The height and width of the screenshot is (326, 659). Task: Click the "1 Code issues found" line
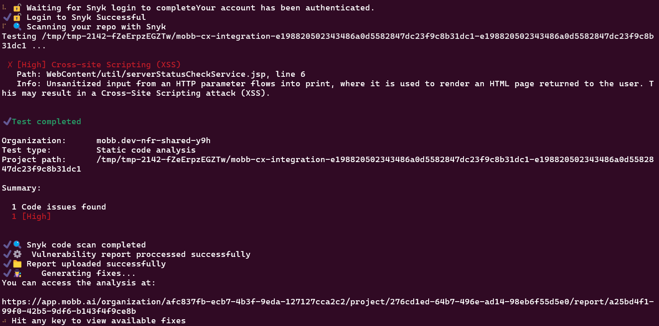(x=59, y=207)
